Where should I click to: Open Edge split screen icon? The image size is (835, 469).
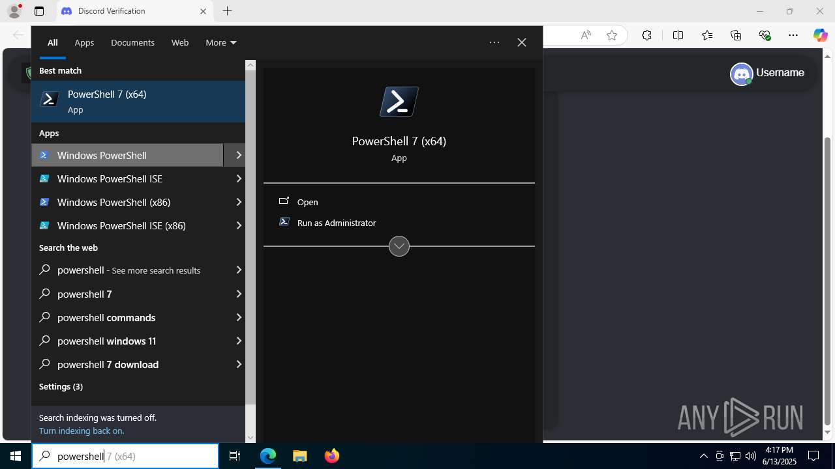pyautogui.click(x=678, y=35)
